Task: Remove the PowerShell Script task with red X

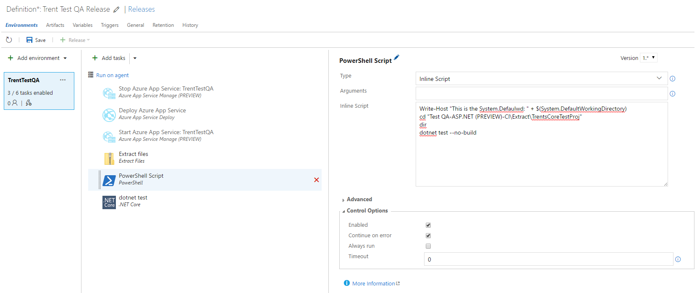Action: click(317, 180)
